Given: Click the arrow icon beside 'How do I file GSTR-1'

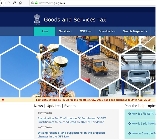Looking at the screenshot, I should (x=130, y=114).
